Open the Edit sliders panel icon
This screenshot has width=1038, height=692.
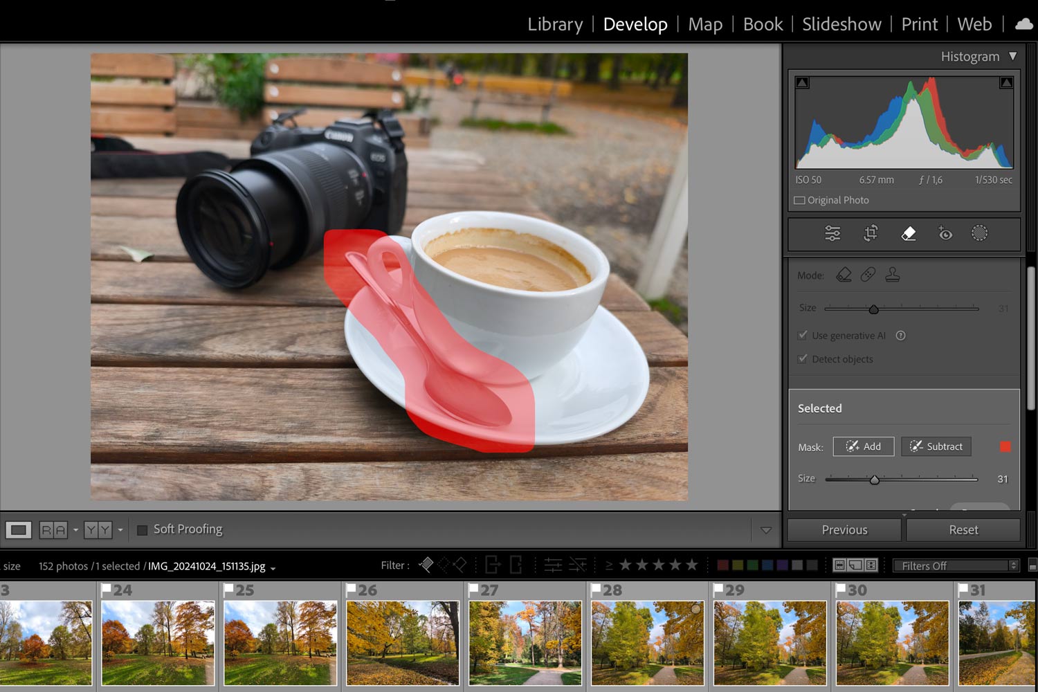[832, 234]
